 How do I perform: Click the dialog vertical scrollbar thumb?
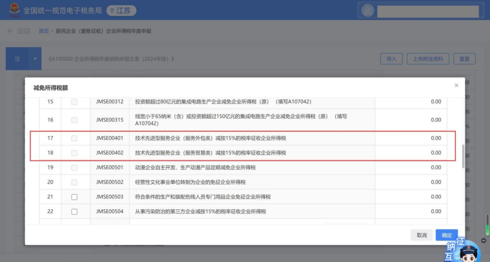click(463, 156)
